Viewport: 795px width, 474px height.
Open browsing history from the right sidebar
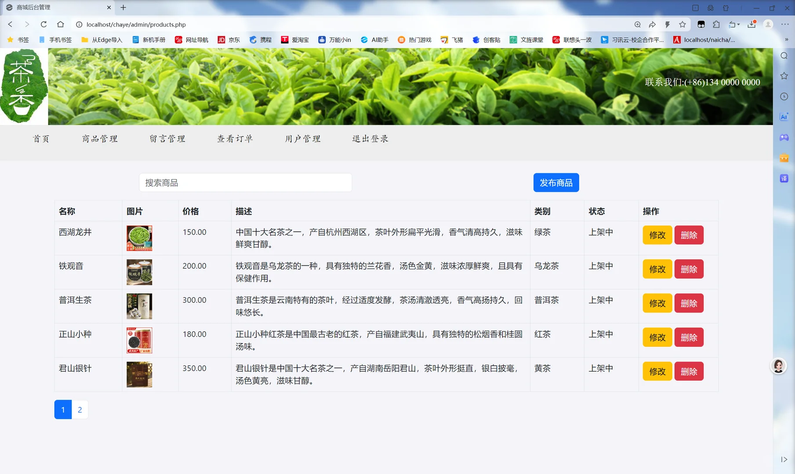click(784, 97)
